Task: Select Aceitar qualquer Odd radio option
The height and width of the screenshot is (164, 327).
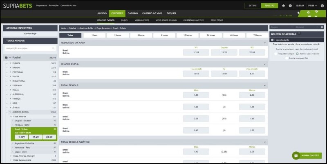Action: click(287, 58)
